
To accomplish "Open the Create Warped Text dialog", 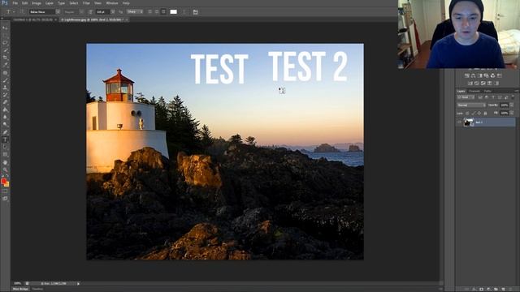I will [x=184, y=12].
